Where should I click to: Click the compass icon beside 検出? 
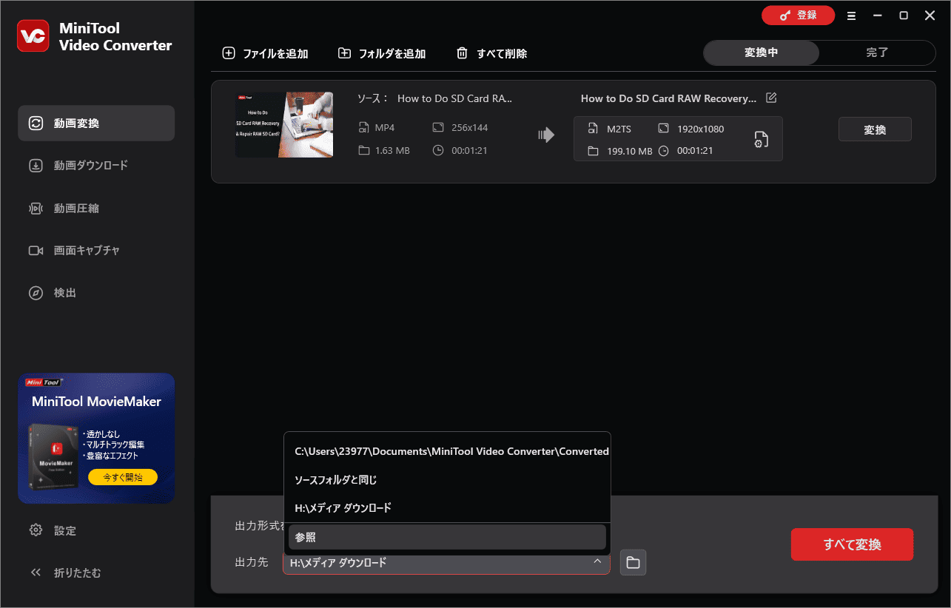[36, 293]
